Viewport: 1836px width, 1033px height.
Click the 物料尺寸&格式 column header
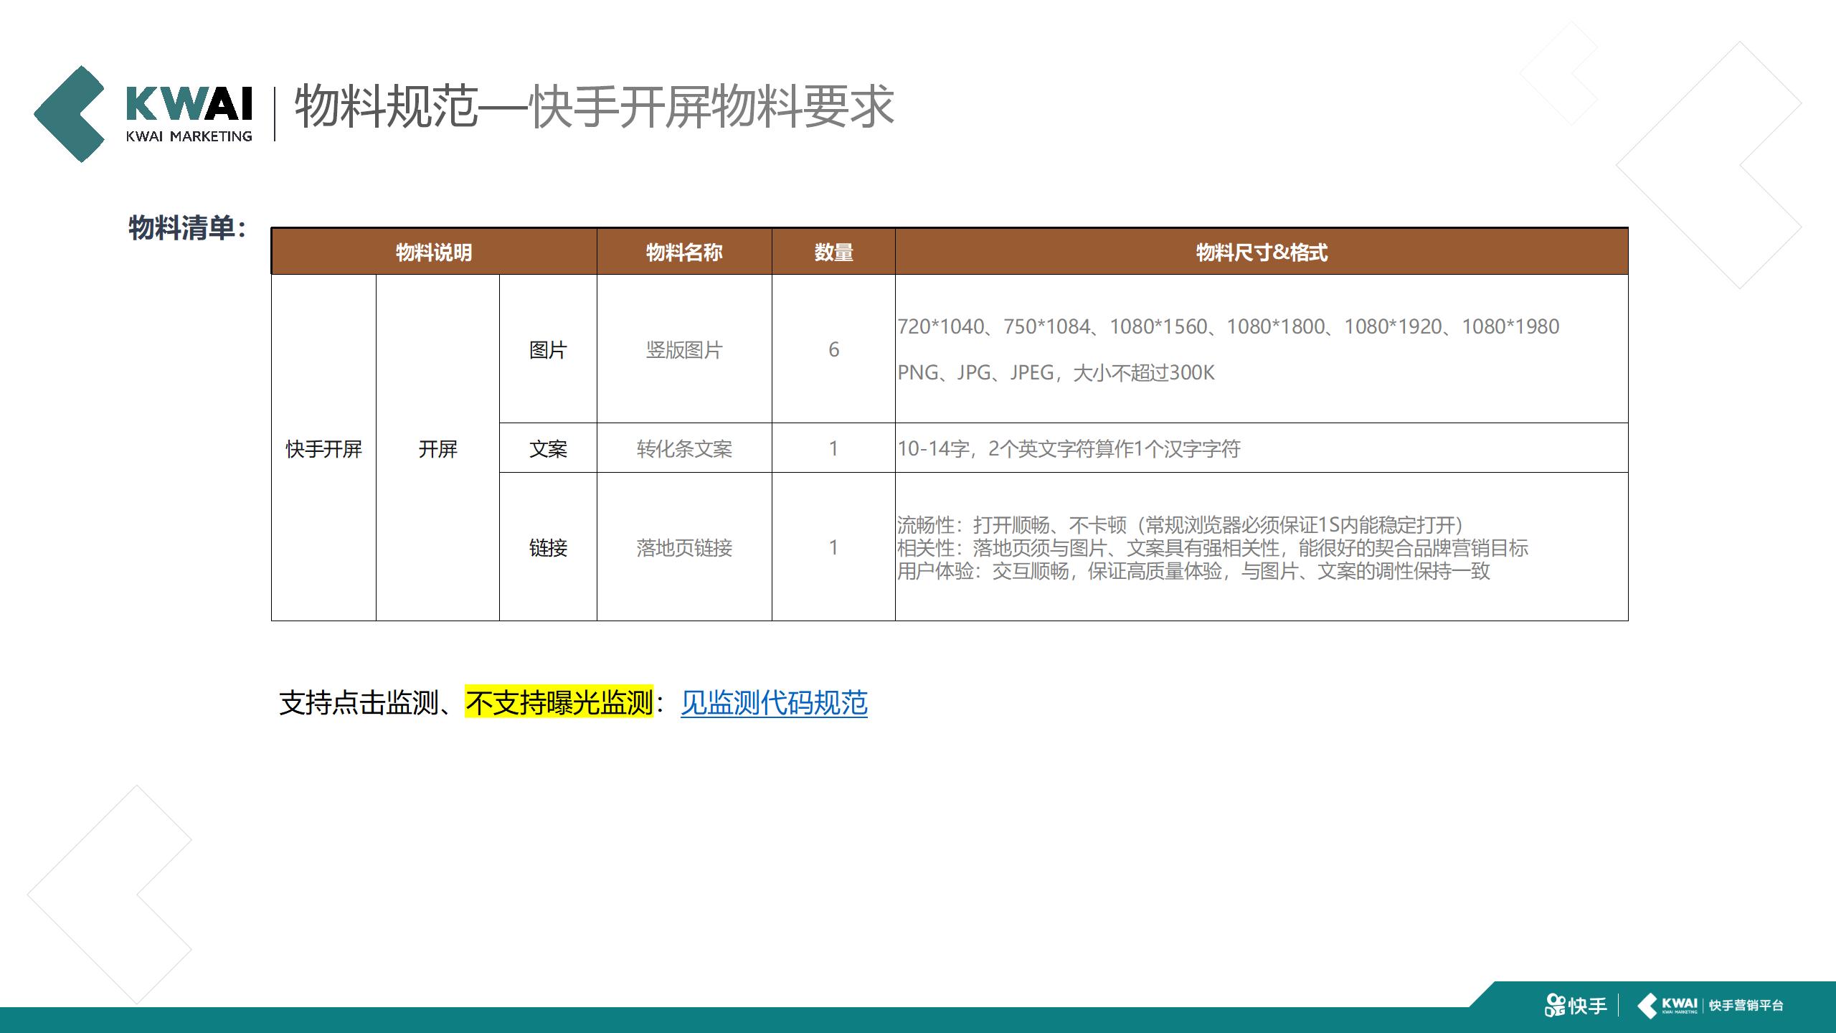(x=1262, y=253)
